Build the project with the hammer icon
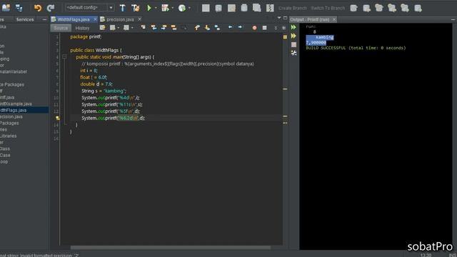 click(x=122, y=8)
